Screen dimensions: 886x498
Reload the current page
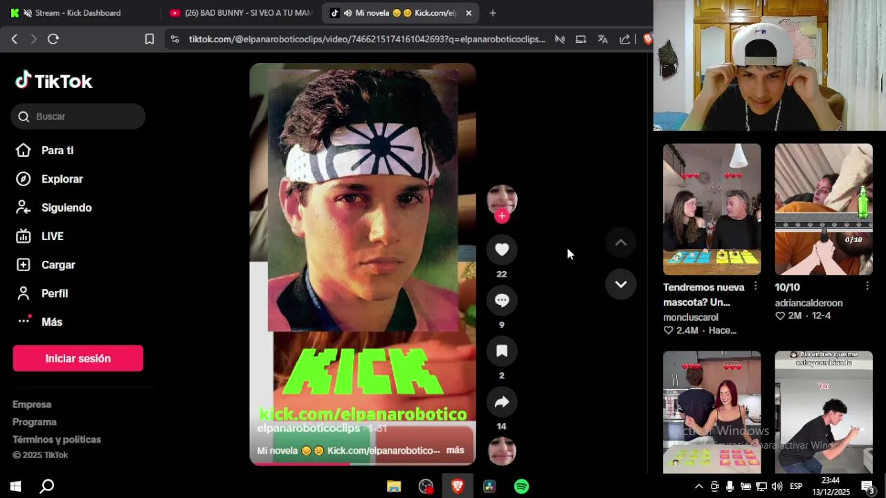53,39
